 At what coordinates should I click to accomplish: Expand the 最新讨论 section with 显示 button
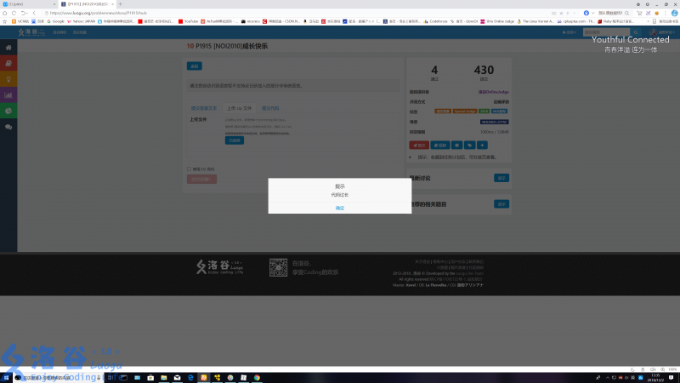501,178
